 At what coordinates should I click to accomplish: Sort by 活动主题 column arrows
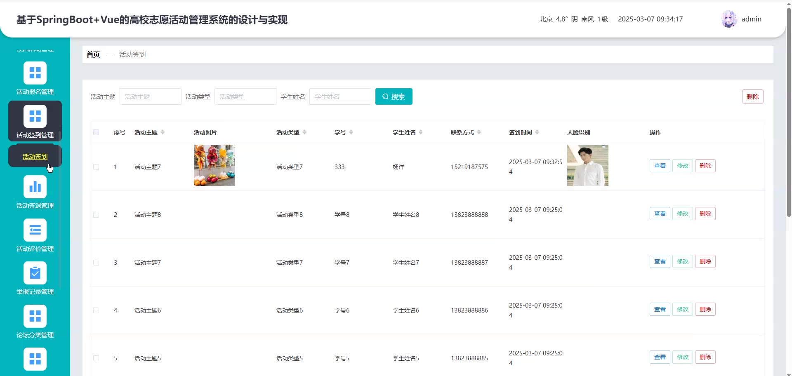(163, 132)
